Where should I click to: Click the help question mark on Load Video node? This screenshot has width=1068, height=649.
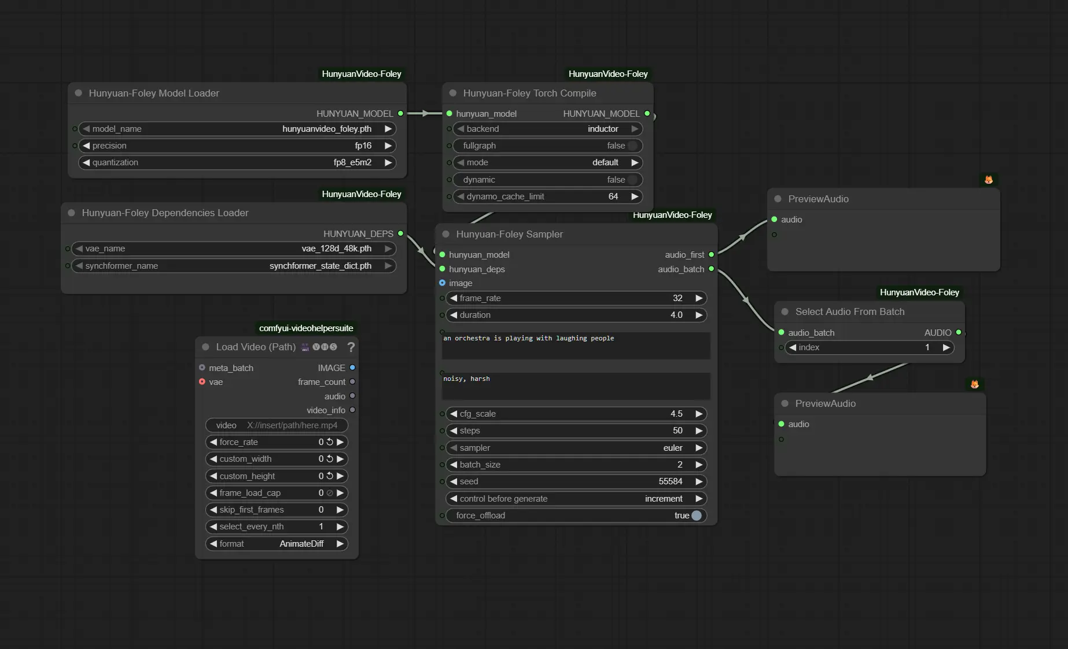(x=351, y=347)
